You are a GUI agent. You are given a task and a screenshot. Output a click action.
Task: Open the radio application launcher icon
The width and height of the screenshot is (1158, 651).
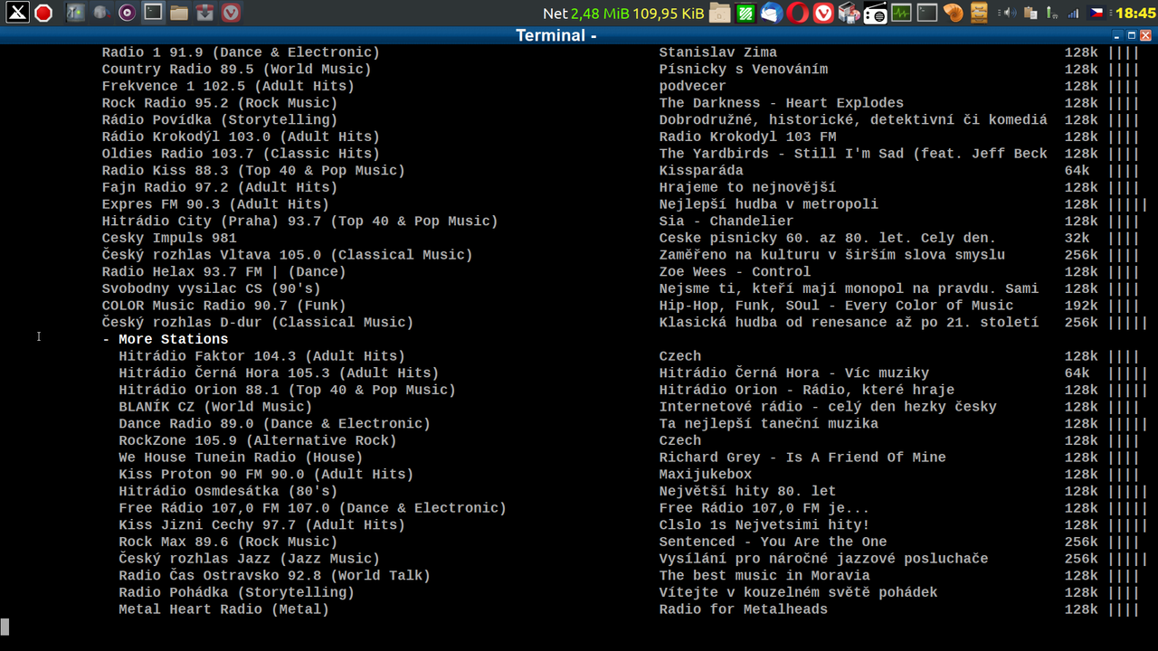pos(875,13)
